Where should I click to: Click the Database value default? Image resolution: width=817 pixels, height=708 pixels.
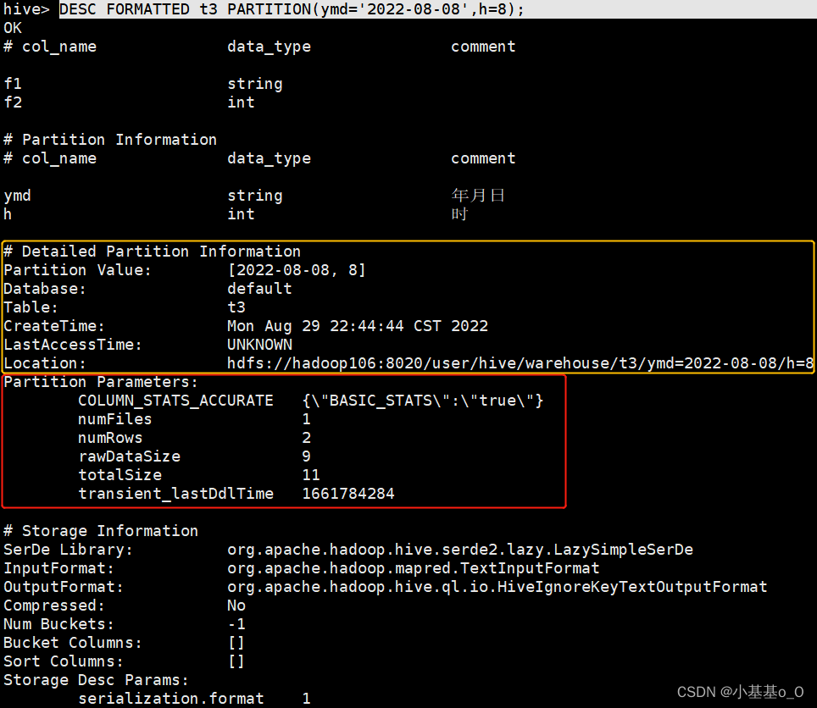(259, 288)
